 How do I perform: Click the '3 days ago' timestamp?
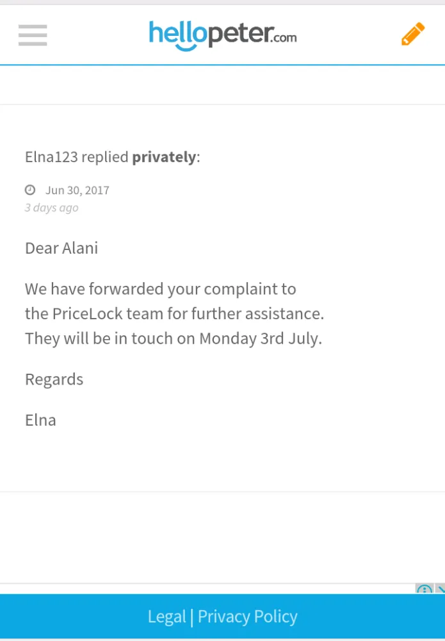(52, 208)
